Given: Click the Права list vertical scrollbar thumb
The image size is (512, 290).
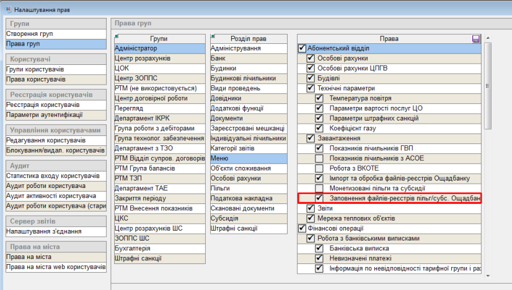Looking at the screenshot, I should [x=487, y=87].
